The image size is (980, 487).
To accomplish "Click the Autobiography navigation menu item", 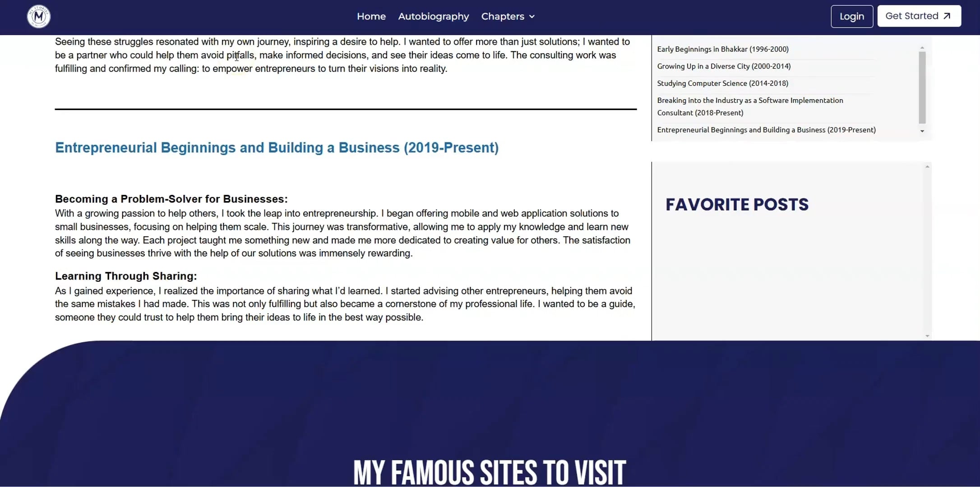I will tap(434, 16).
